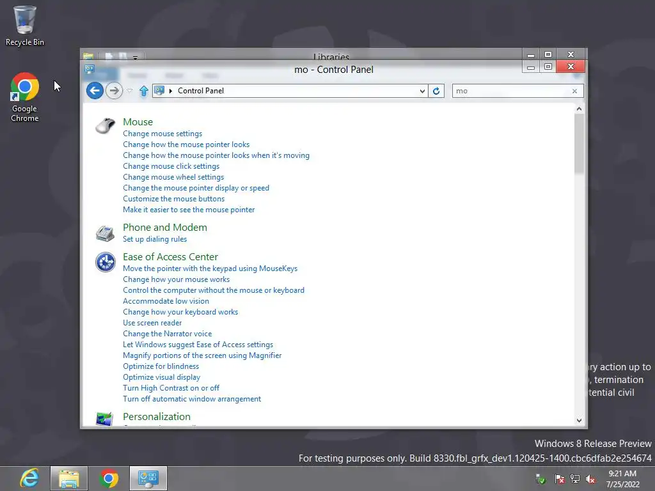The height and width of the screenshot is (491, 655).
Task: Open the Mouse heading link
Action: 138,122
